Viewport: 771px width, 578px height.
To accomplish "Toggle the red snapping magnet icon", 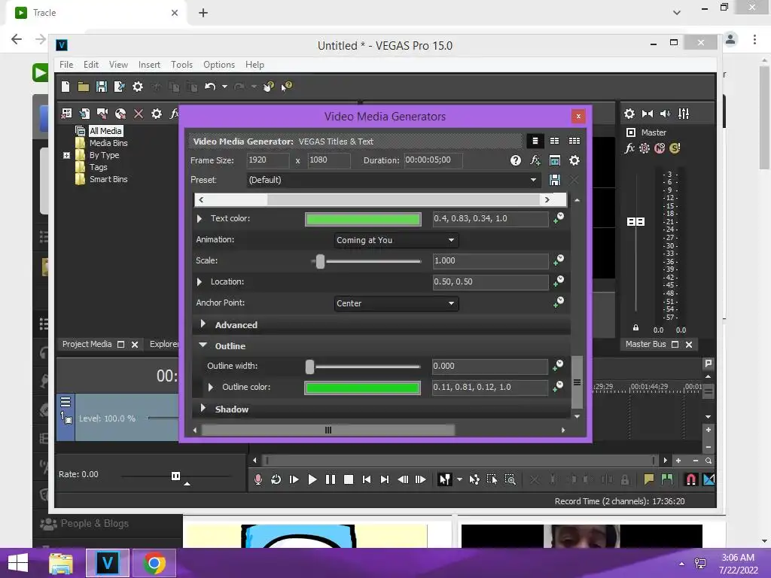I will click(691, 479).
